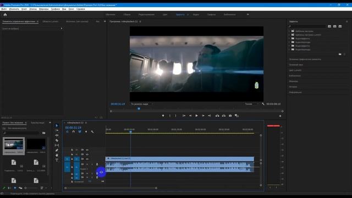Viewport: 352px width, 198px height.
Task: Switch to the Редактирование workspace
Action: click(x=146, y=15)
